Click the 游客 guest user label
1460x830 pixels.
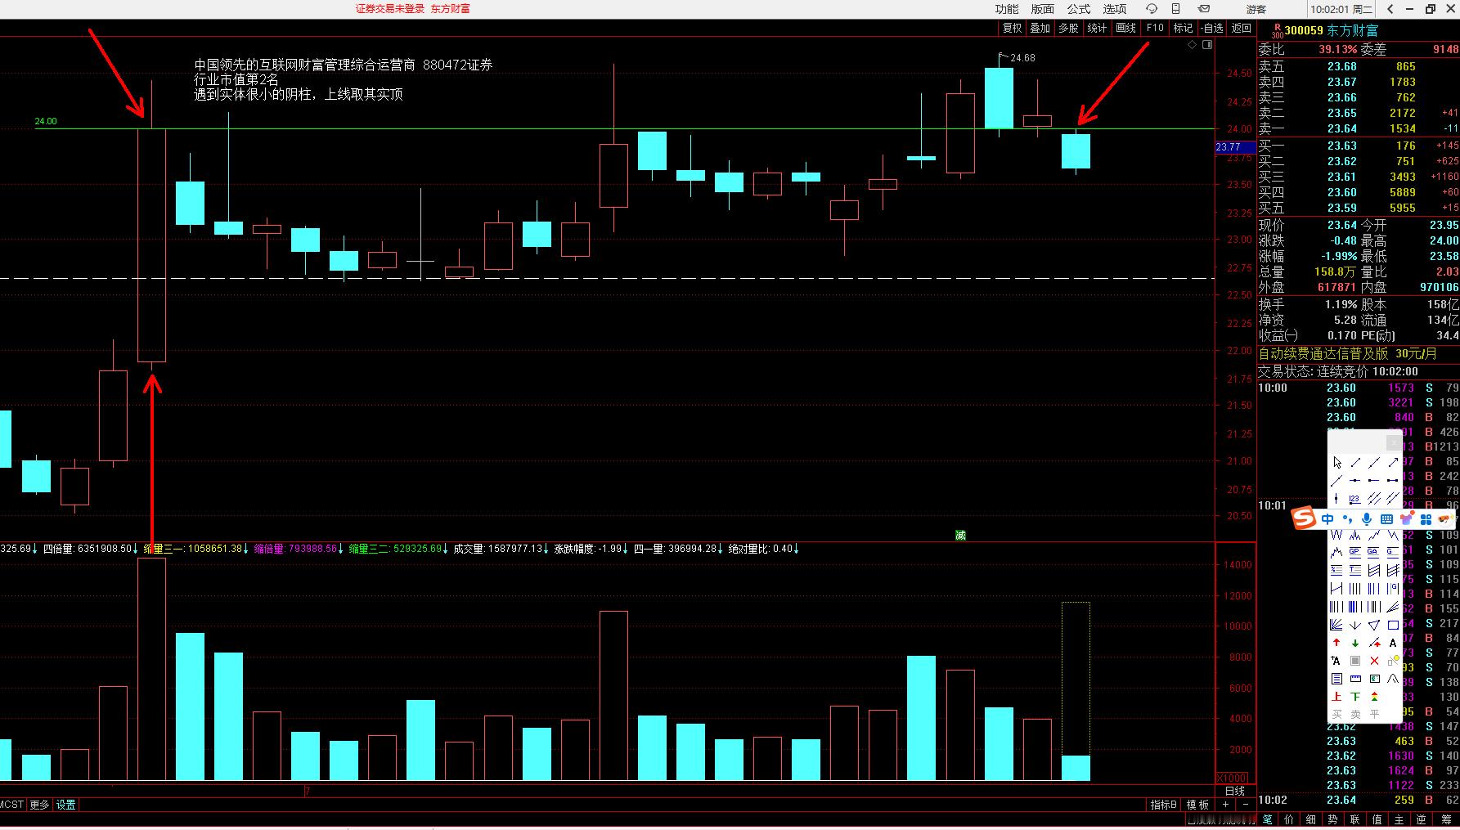[1256, 10]
